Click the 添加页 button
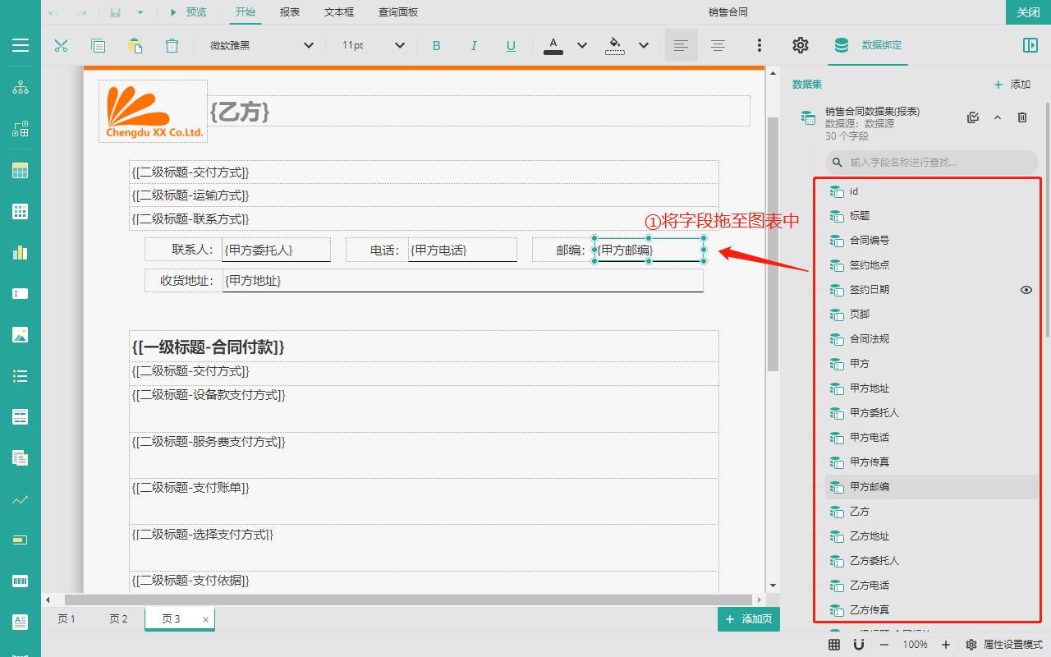The width and height of the screenshot is (1051, 657). click(748, 619)
